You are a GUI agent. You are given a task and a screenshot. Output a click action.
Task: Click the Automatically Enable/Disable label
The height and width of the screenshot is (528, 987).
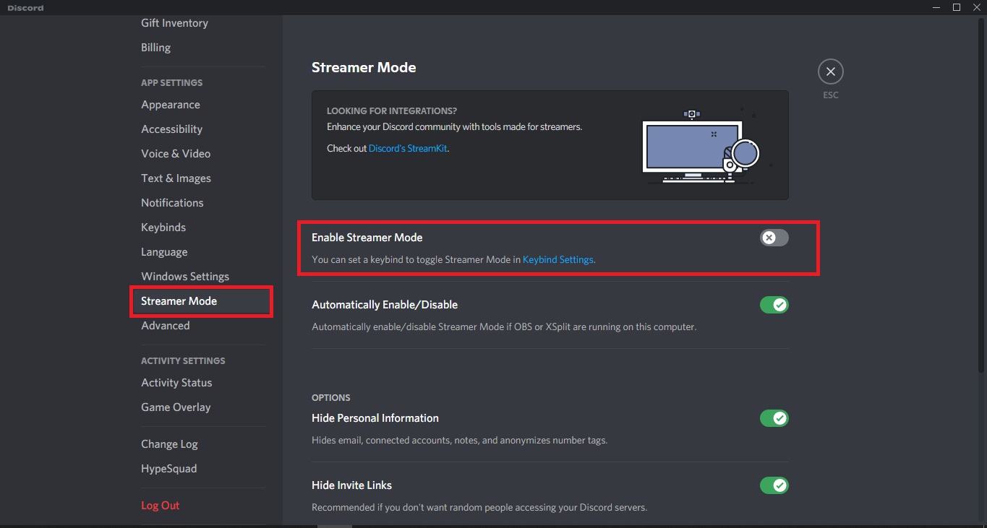pyautogui.click(x=385, y=305)
